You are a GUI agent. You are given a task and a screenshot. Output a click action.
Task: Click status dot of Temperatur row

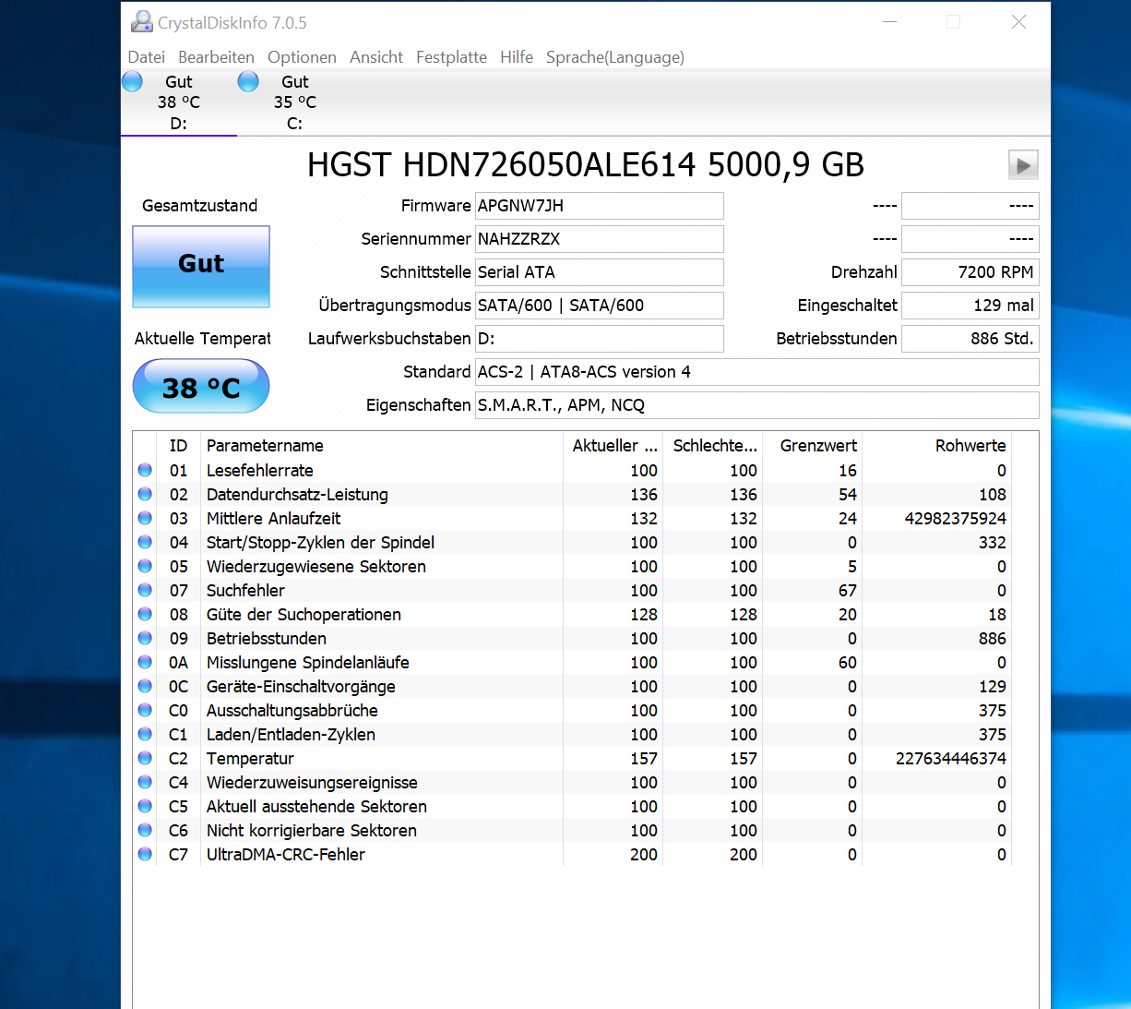point(145,758)
